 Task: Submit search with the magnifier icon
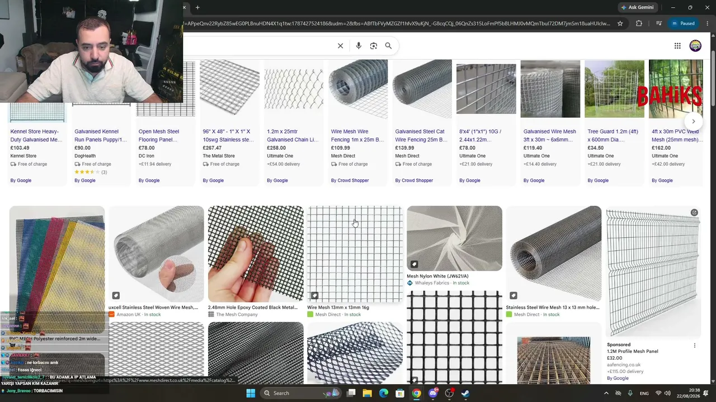point(388,46)
